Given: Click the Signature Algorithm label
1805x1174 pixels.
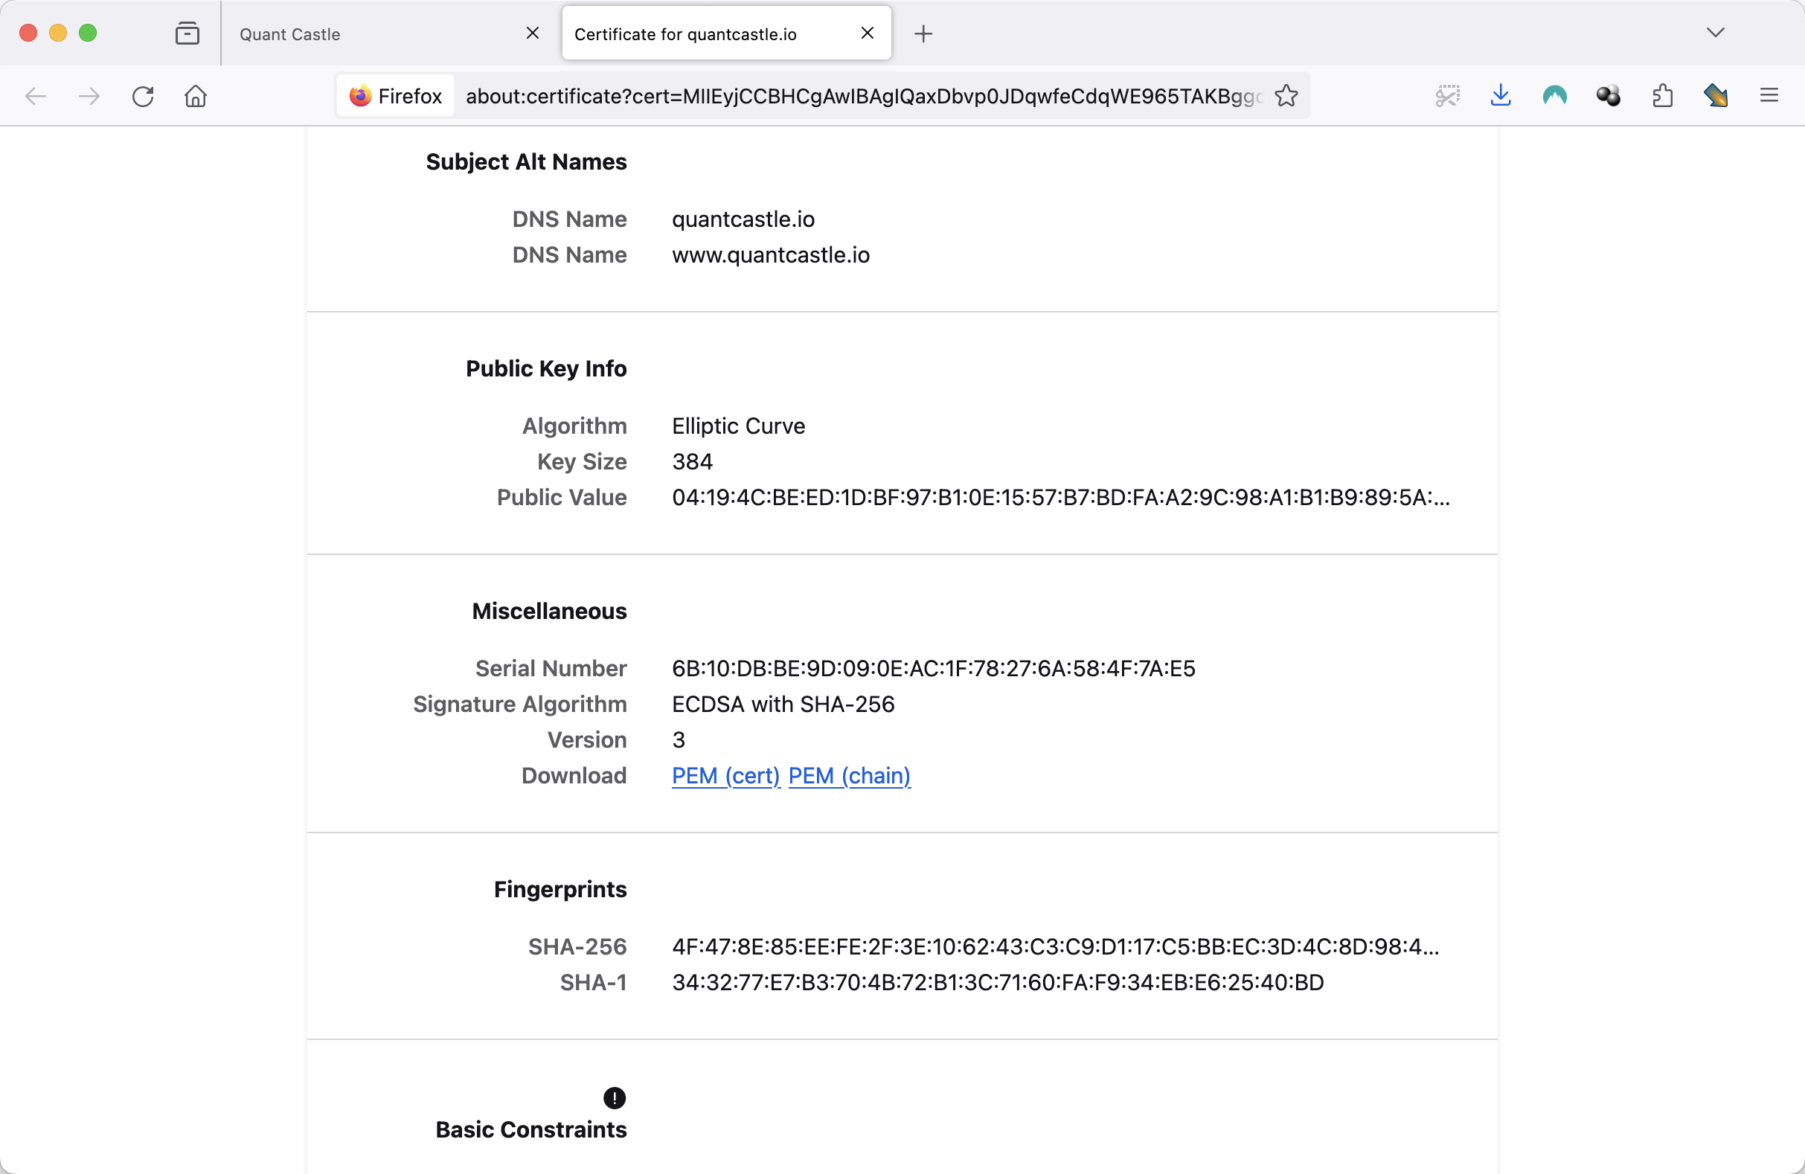Looking at the screenshot, I should (519, 704).
